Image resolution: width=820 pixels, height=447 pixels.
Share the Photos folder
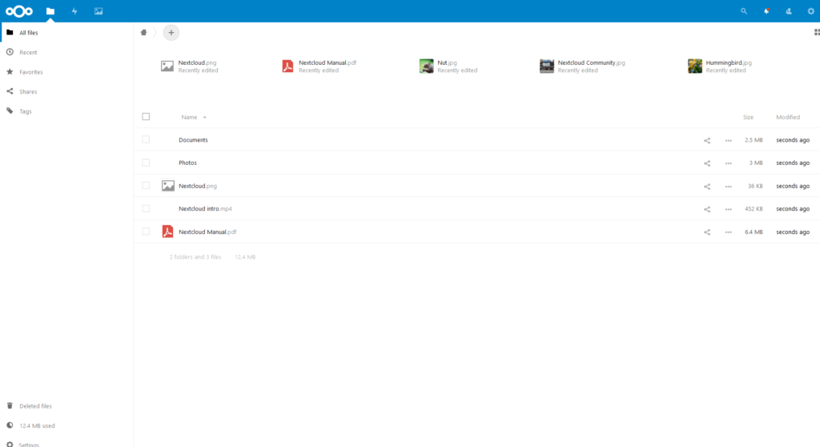707,163
